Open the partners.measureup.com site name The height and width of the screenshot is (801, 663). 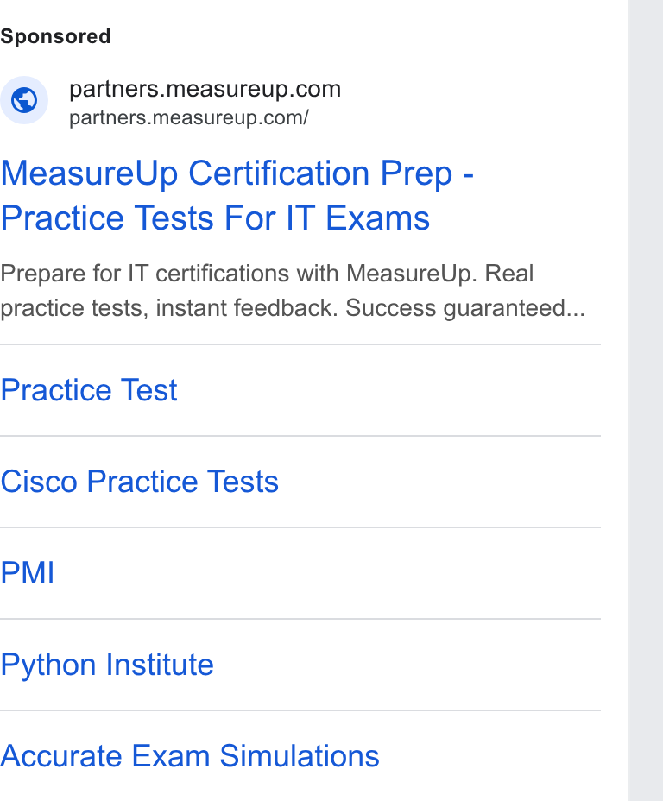[205, 90]
